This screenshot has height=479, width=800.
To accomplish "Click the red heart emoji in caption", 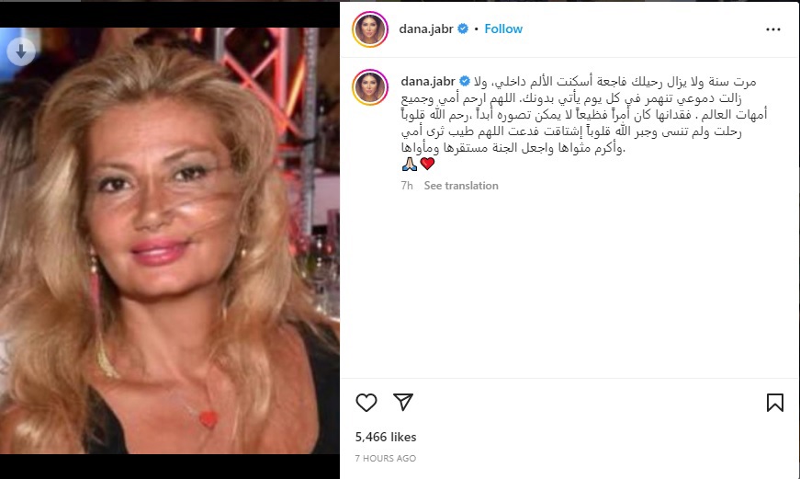I will [x=427, y=164].
